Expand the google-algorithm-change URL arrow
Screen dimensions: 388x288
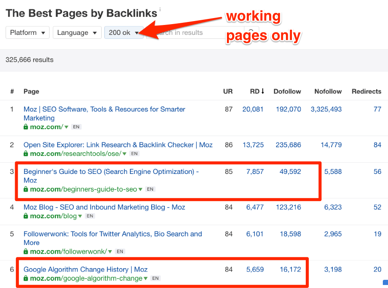pos(146,279)
